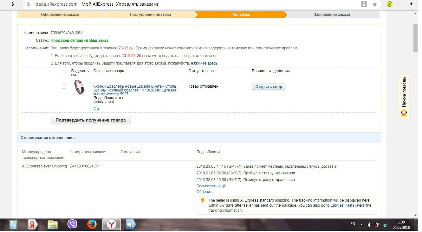Tick the checkbox next to the bracelet item
Screen dimensions: 422x232
[64, 86]
